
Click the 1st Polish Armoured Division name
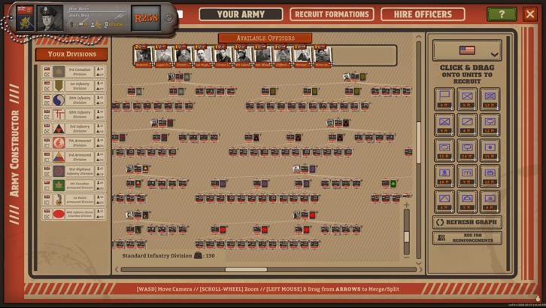point(80,200)
